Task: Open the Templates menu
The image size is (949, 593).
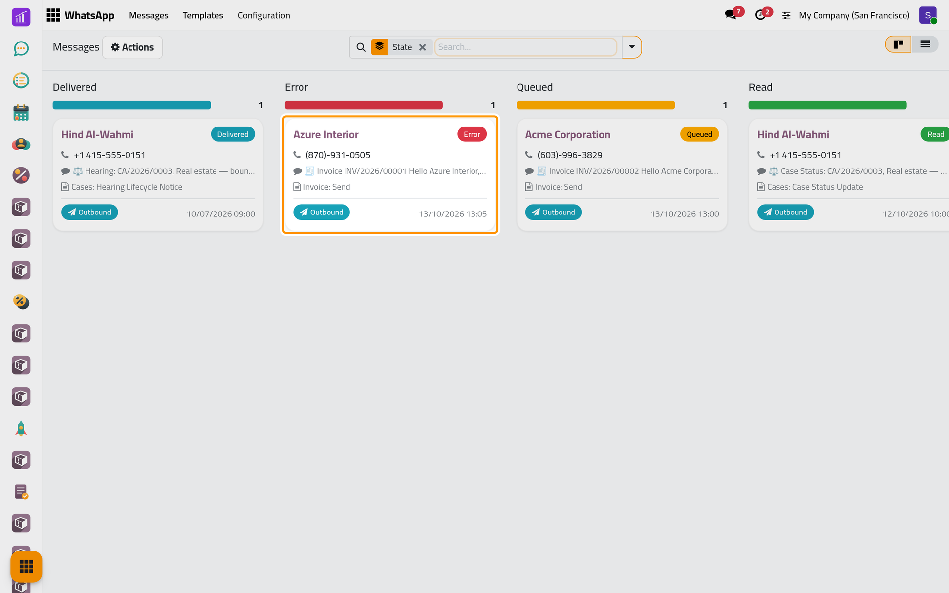Action: 203,15
